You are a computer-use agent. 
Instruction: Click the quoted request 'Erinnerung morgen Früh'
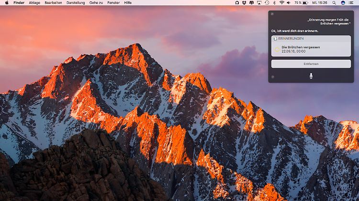click(x=329, y=21)
